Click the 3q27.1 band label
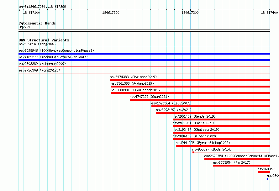The height and width of the screenshot is (191, 279). pyautogui.click(x=24, y=27)
